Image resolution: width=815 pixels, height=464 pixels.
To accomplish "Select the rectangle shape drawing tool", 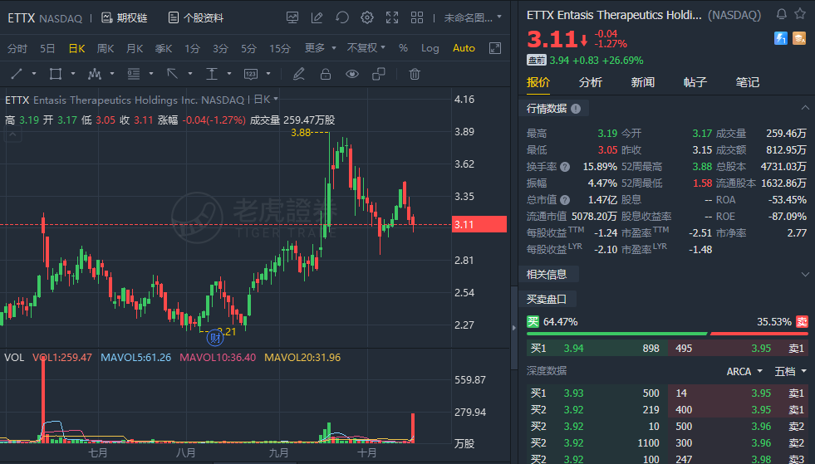I will coord(55,75).
